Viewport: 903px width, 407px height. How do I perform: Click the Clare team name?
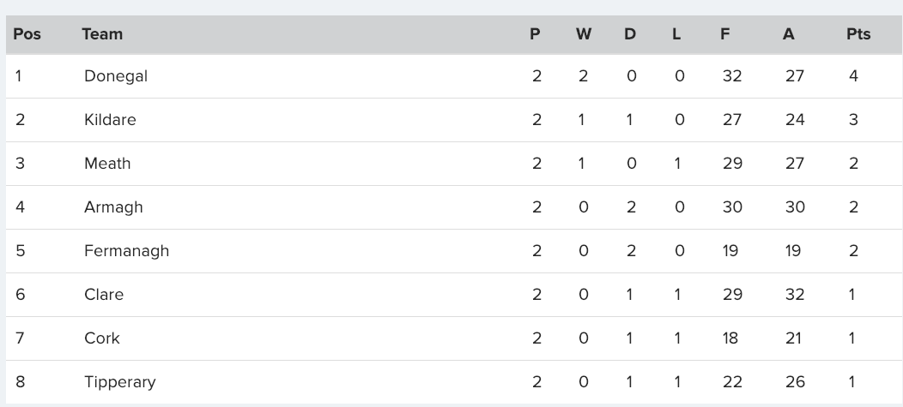(x=104, y=295)
